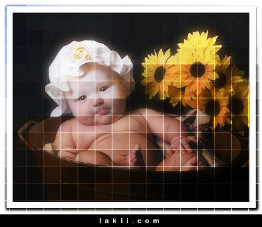Click the baby's foot in the tub

134,154
